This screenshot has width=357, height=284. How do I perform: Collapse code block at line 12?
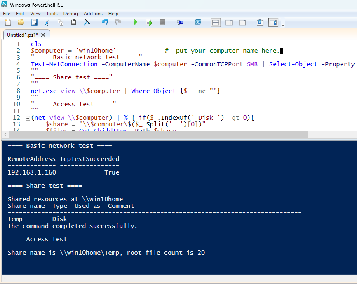[x=28, y=118]
